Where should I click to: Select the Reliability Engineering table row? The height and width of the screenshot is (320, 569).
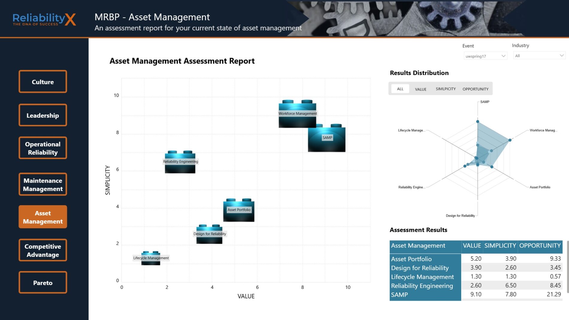point(422,286)
